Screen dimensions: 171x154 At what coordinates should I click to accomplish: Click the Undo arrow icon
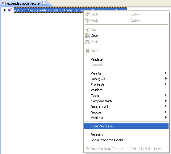(x=87, y=14)
